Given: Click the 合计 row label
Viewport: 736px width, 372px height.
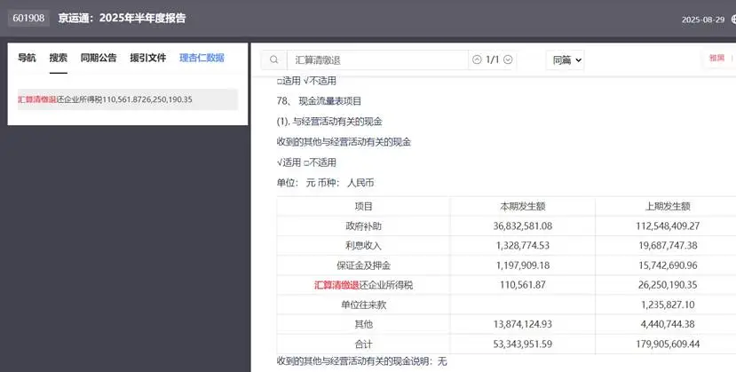Looking at the screenshot, I should point(363,344).
